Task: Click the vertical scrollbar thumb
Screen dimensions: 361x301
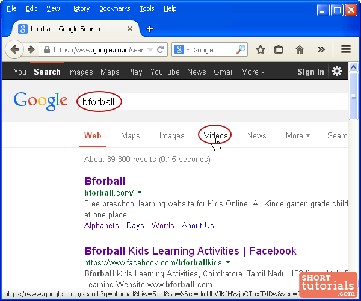Action: 353,96
